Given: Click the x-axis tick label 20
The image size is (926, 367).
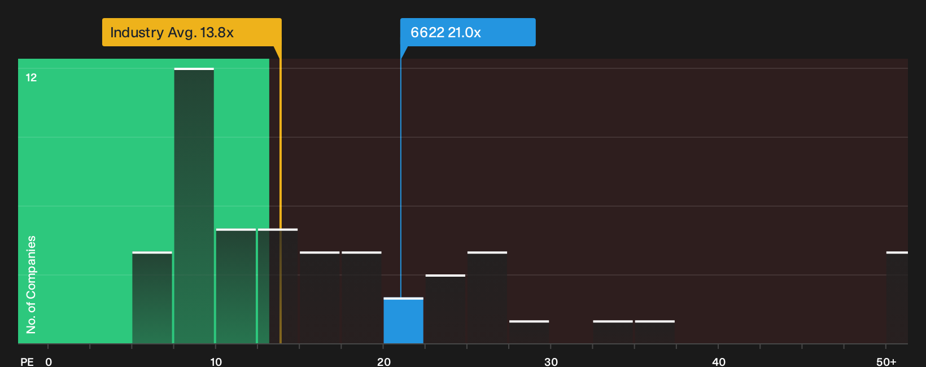Looking at the screenshot, I should (x=383, y=362).
